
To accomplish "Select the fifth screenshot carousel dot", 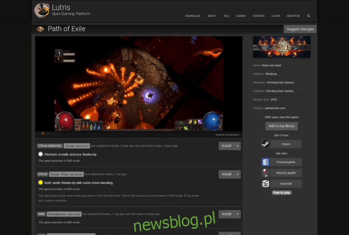I will click(x=55, y=133).
